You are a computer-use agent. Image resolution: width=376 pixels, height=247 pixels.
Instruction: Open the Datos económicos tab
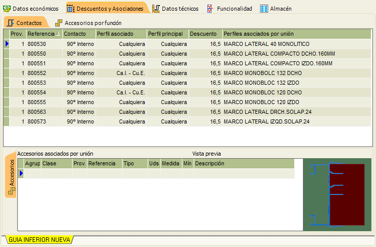click(x=31, y=9)
